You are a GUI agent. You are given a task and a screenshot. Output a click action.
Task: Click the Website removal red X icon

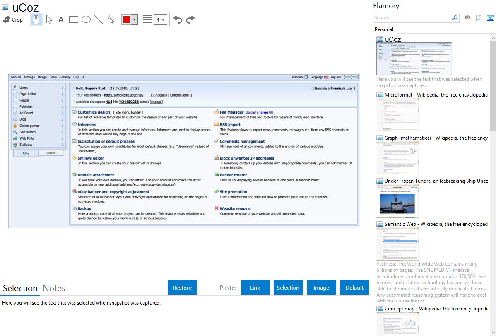(217, 208)
